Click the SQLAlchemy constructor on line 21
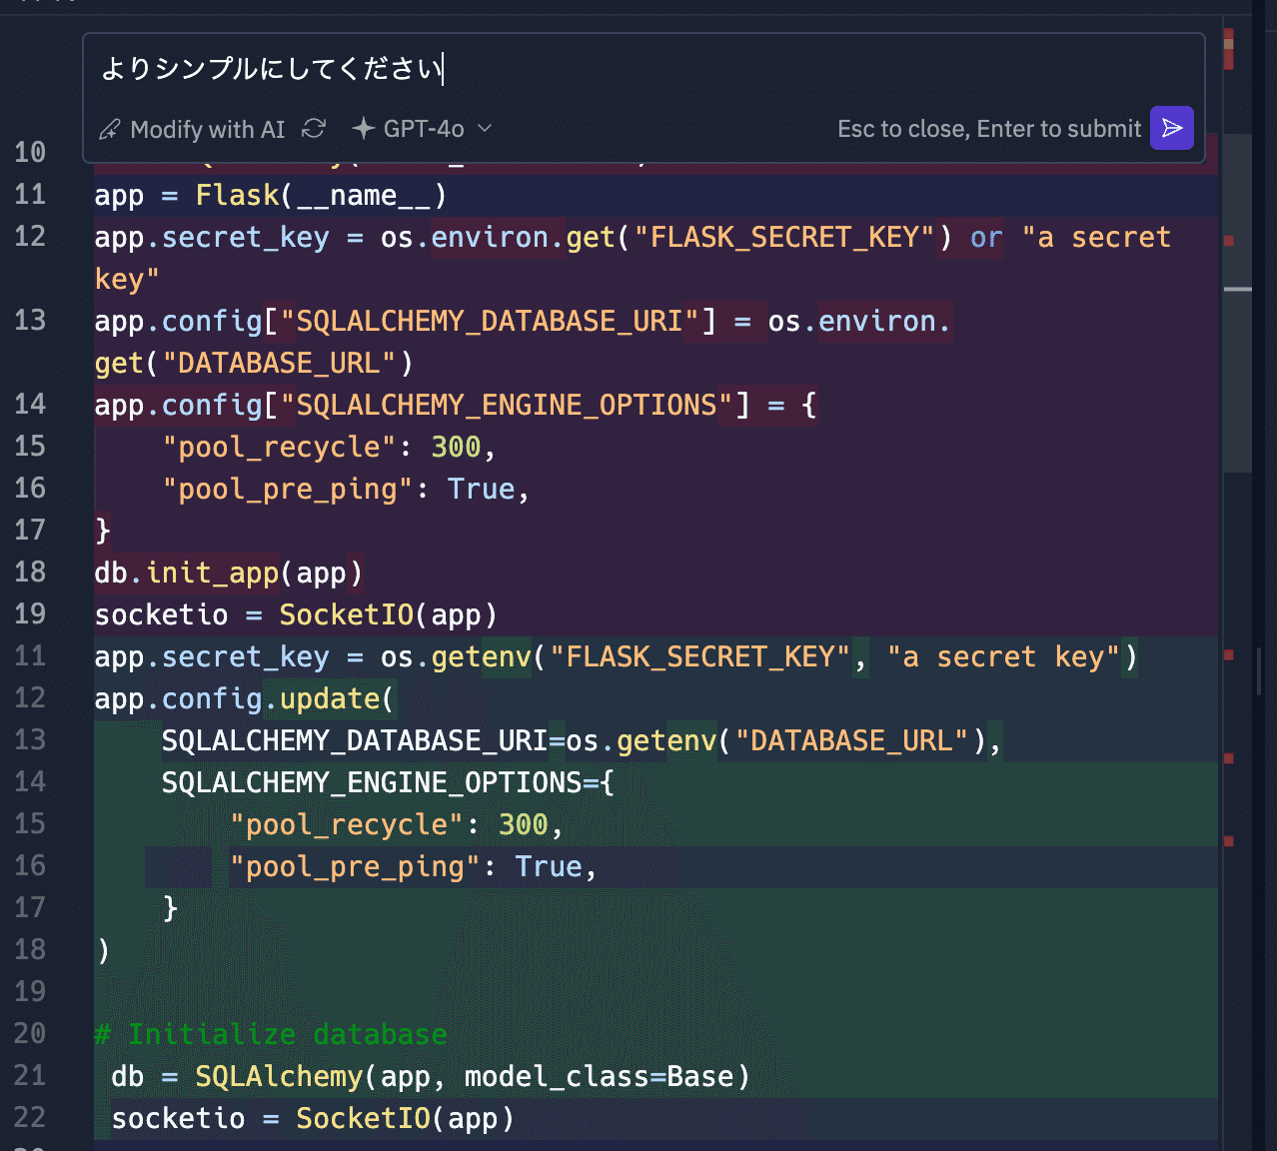 point(279,1077)
